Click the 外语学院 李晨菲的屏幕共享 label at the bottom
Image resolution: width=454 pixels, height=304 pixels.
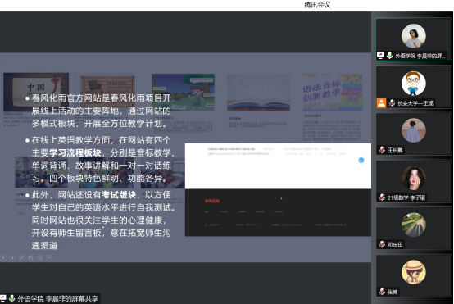(57, 298)
